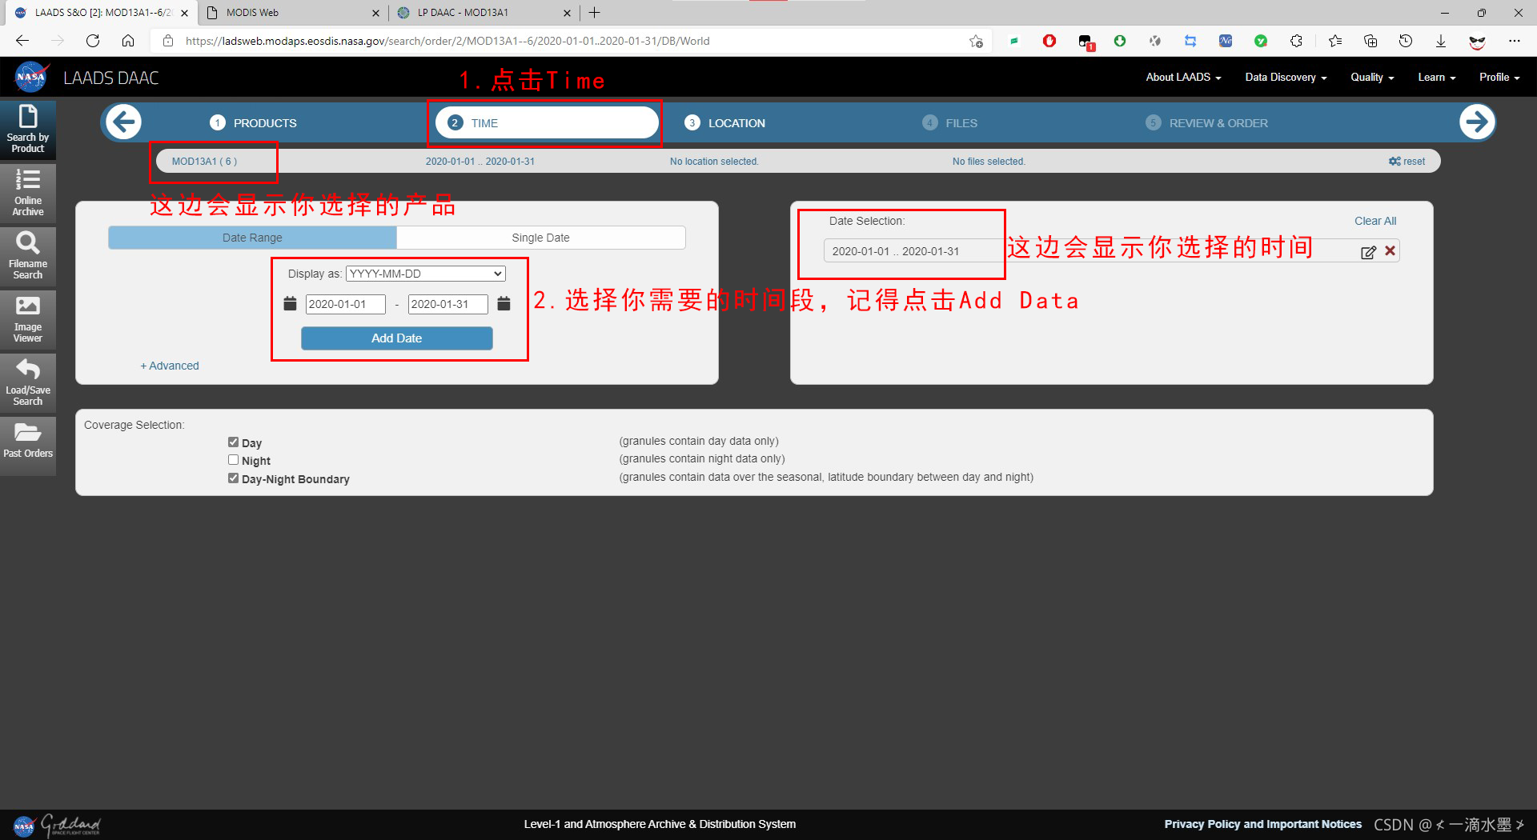Open browser extensions puzzle icon
The width and height of the screenshot is (1537, 840).
[1296, 41]
